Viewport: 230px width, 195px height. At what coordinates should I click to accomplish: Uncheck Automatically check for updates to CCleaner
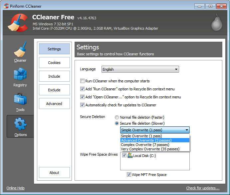[x=82, y=105]
